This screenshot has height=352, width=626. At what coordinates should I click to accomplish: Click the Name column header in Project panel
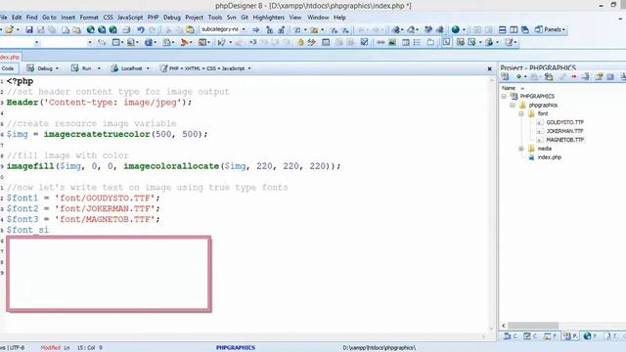coord(509,88)
